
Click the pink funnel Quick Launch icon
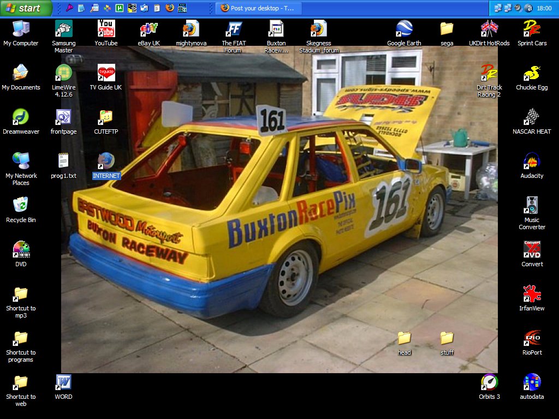coord(69,8)
